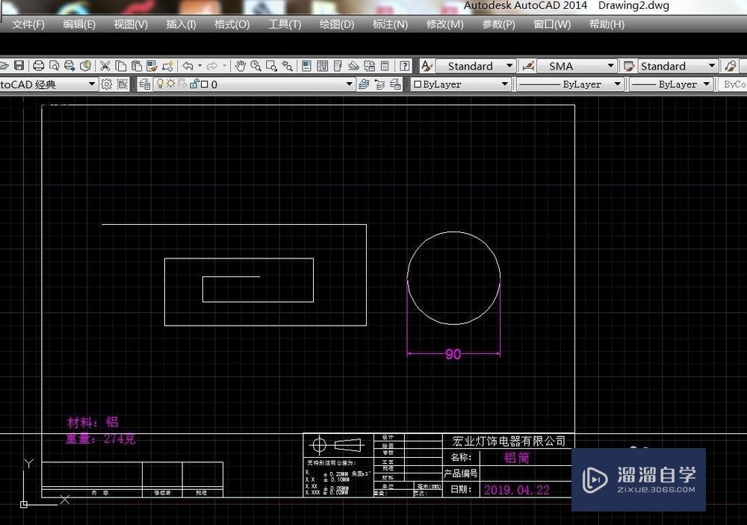Toggle the layer lock padlock icon
Screen dimensions: 747x525
tap(193, 84)
